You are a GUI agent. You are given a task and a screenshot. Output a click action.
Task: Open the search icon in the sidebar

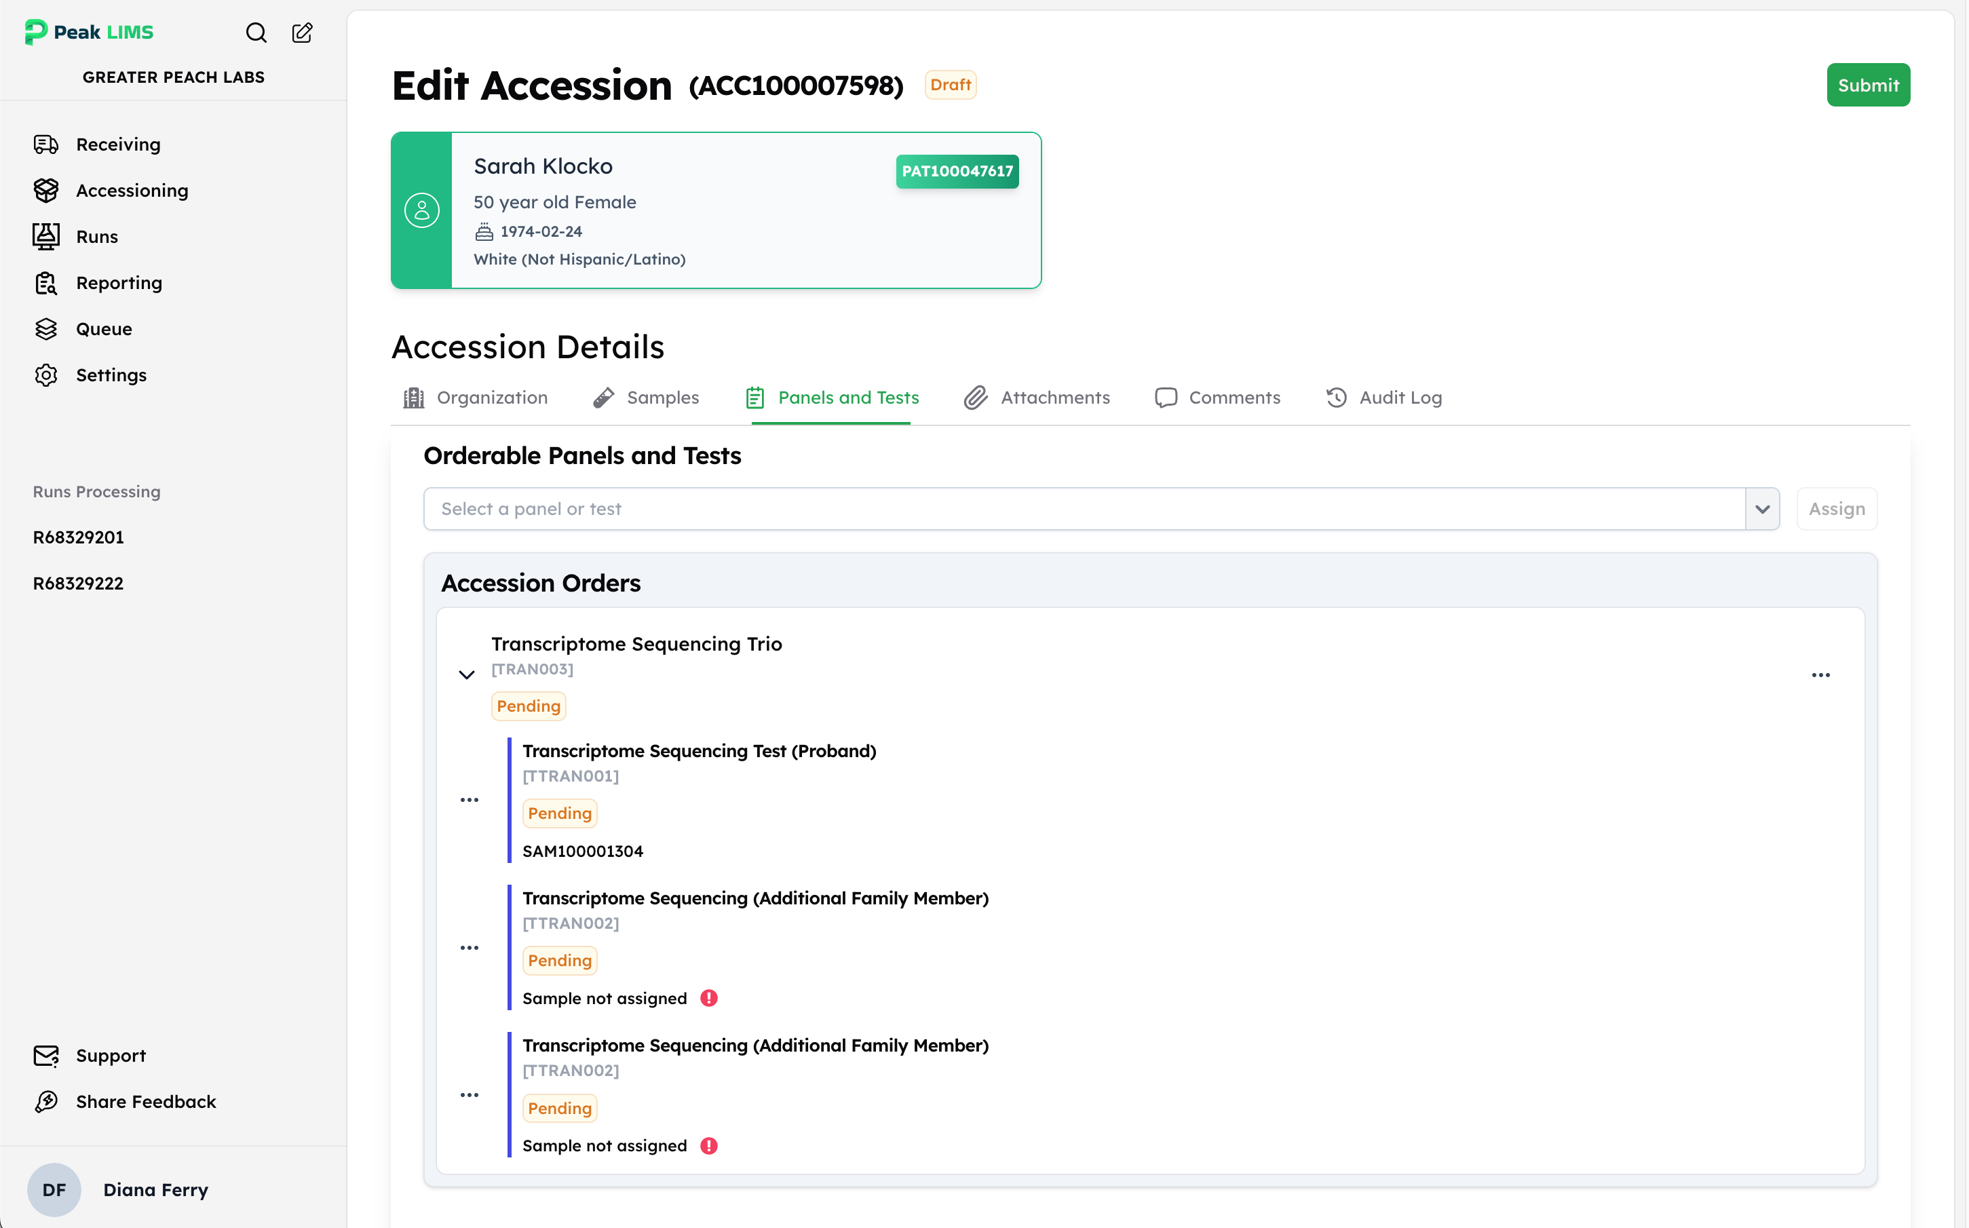coord(256,33)
